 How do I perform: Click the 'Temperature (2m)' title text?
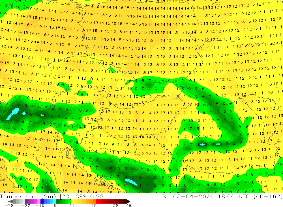click(28, 196)
